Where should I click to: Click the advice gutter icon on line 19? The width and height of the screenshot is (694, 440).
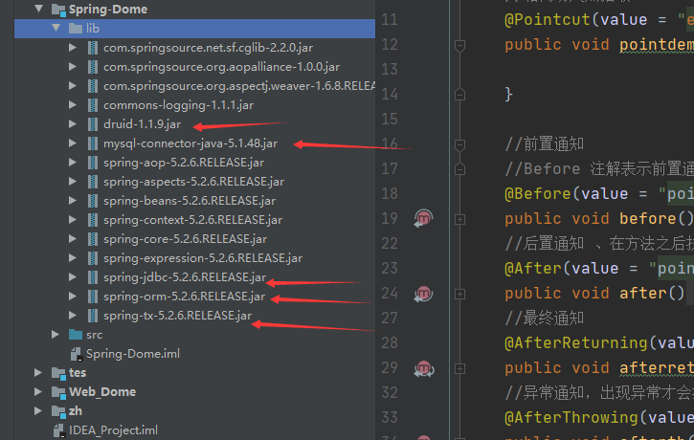[423, 218]
